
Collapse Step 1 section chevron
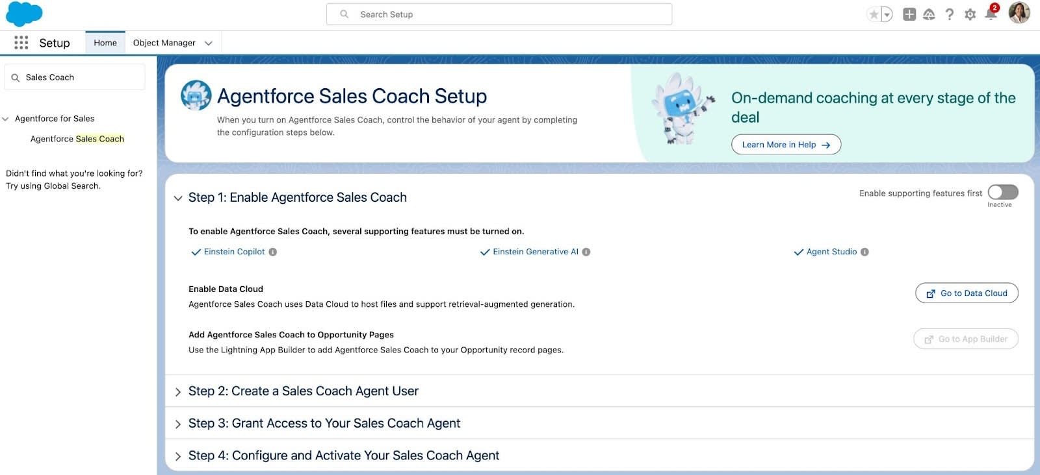point(178,199)
